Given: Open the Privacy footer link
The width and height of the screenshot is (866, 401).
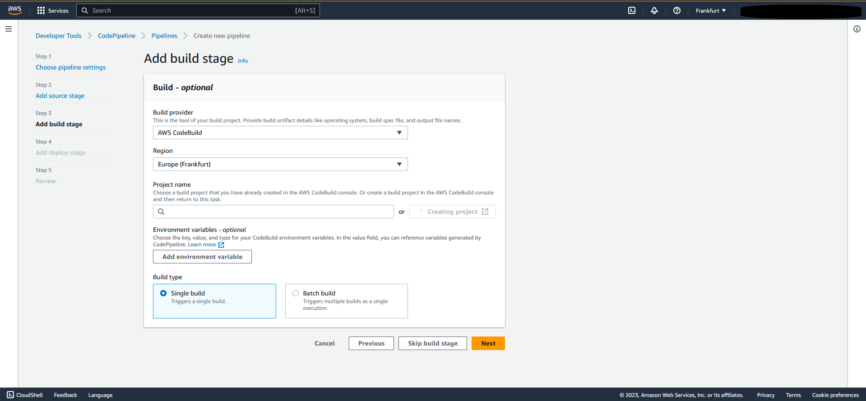Looking at the screenshot, I should pyautogui.click(x=766, y=395).
